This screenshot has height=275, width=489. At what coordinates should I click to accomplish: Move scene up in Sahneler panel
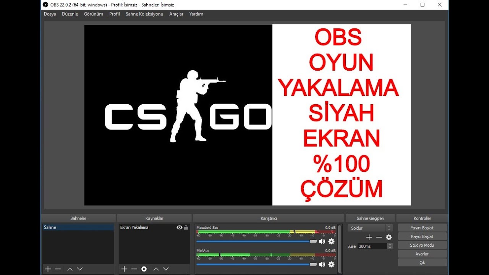[x=70, y=269]
